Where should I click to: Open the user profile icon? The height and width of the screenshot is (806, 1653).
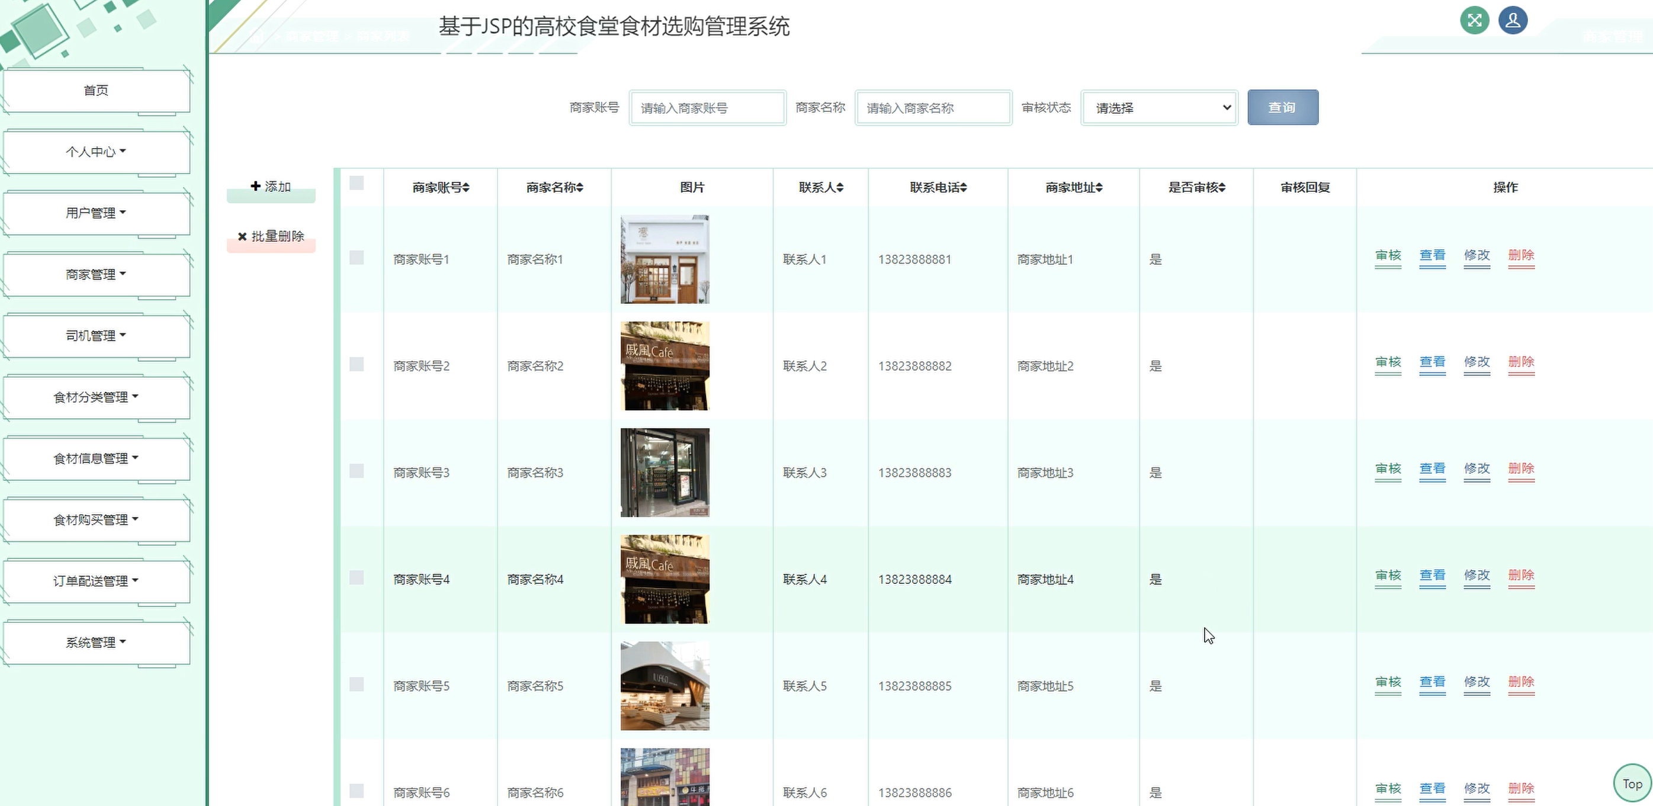(x=1513, y=21)
